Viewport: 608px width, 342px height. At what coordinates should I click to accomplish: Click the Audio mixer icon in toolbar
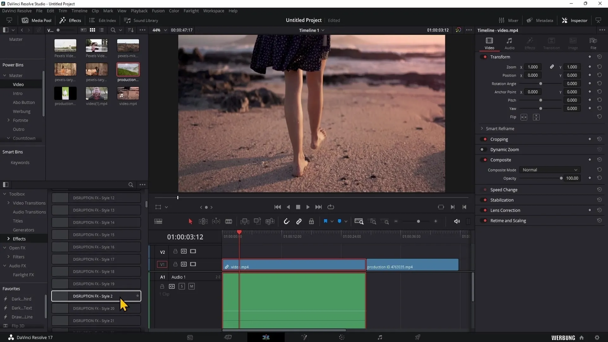pos(501,20)
